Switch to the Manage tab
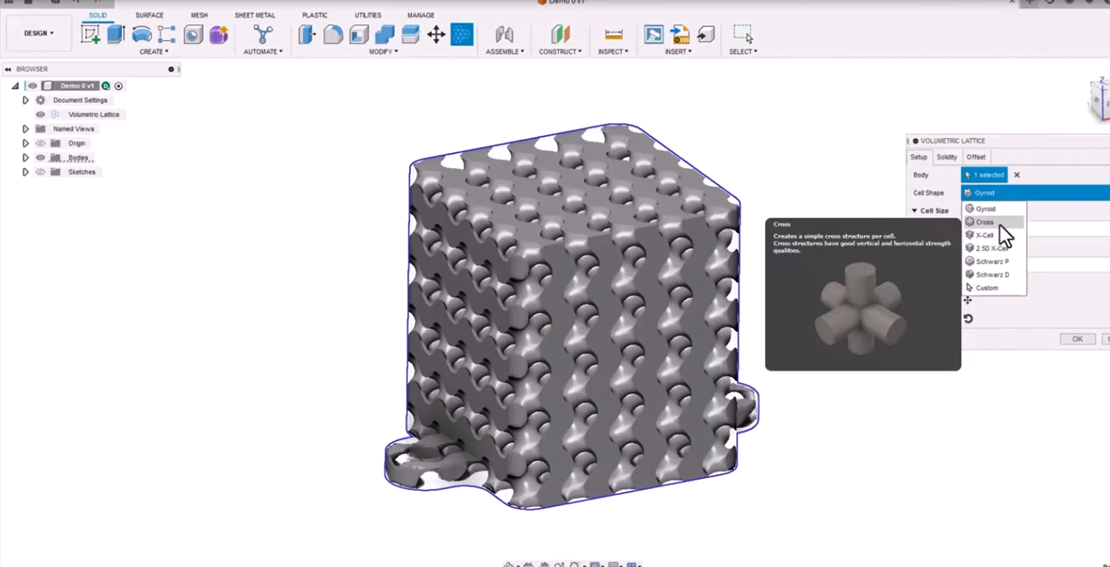 click(x=421, y=15)
